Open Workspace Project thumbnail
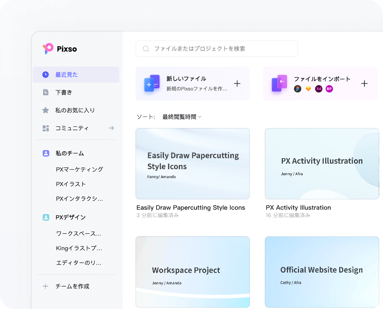Viewport: 383px width, 309px height. tap(193, 272)
